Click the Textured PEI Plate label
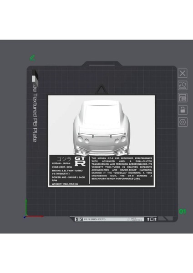 35,117
